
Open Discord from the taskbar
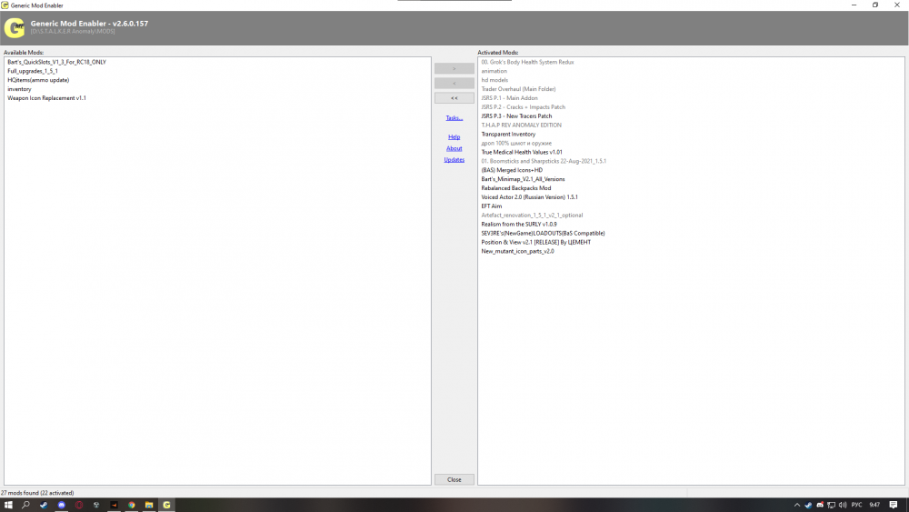61,505
